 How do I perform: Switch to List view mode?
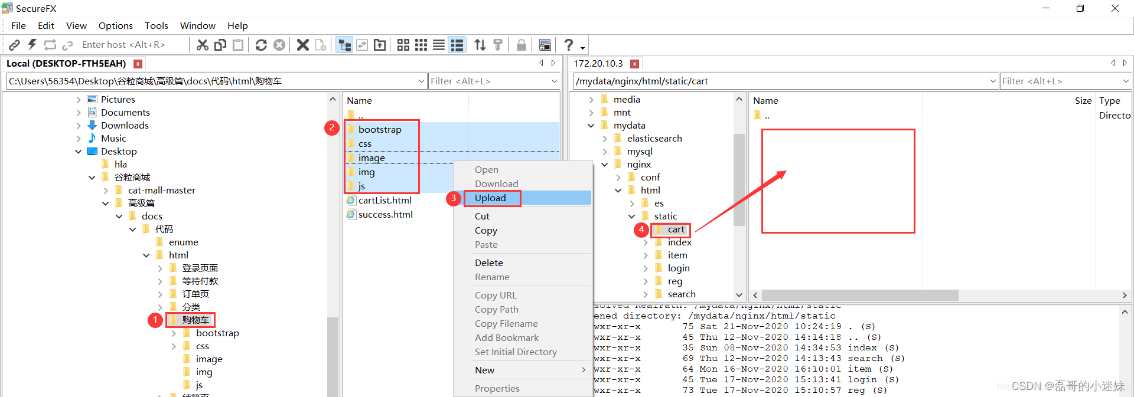pos(439,45)
